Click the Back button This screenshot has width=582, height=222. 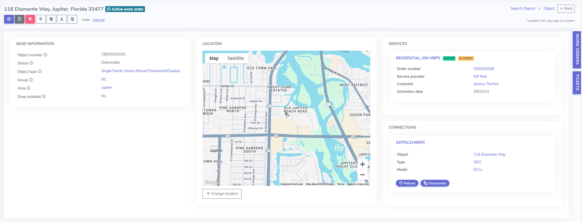click(566, 8)
